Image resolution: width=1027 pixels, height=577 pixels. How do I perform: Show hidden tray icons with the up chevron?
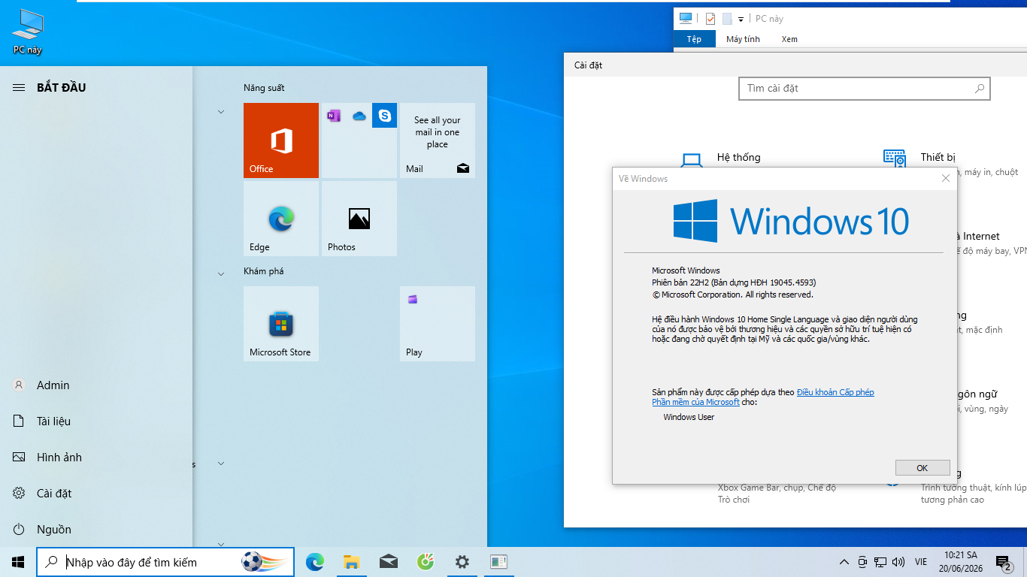[x=844, y=562]
